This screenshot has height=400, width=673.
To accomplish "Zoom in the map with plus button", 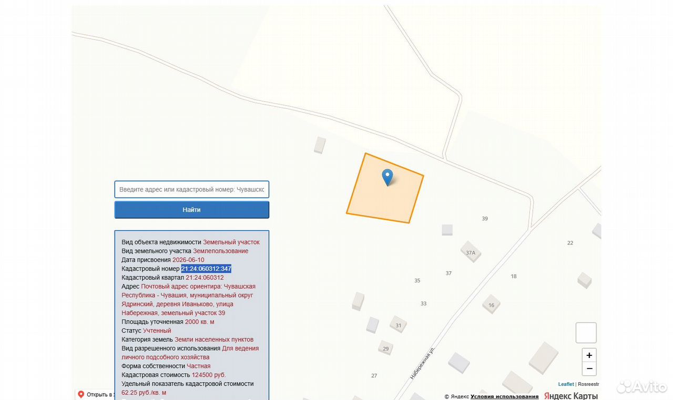I will [589, 355].
